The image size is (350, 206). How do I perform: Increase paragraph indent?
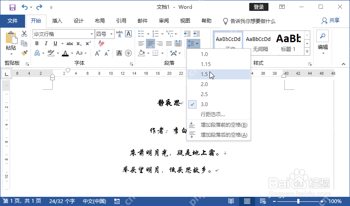(x=197, y=34)
